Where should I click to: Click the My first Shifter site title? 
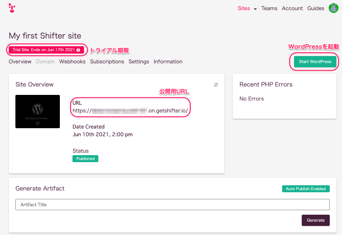pos(45,36)
